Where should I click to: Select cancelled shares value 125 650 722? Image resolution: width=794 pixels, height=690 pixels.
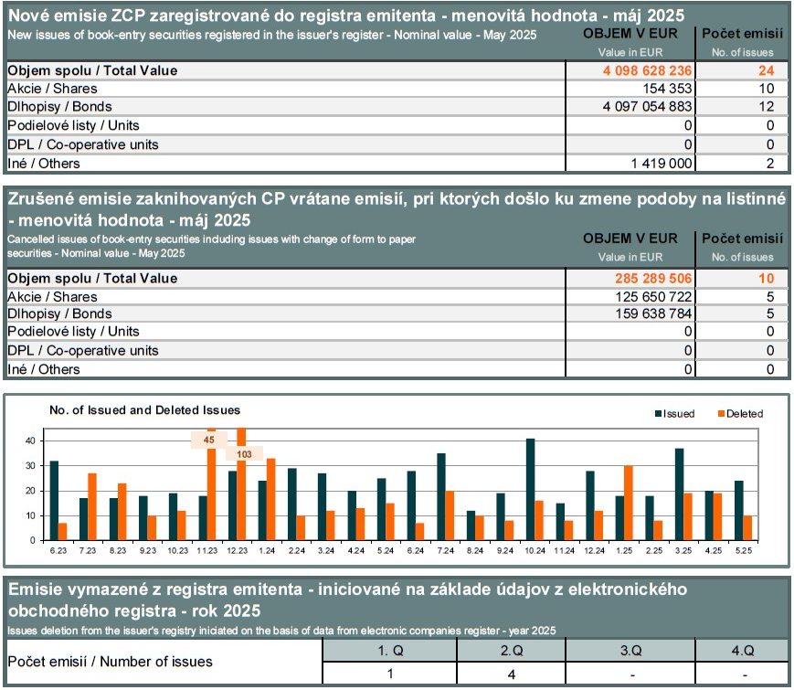pos(652,296)
